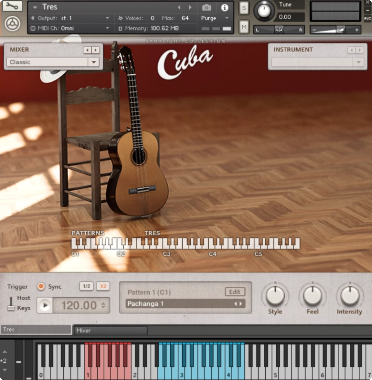
Task: Toggle the Sync radio button
Action: tap(41, 286)
